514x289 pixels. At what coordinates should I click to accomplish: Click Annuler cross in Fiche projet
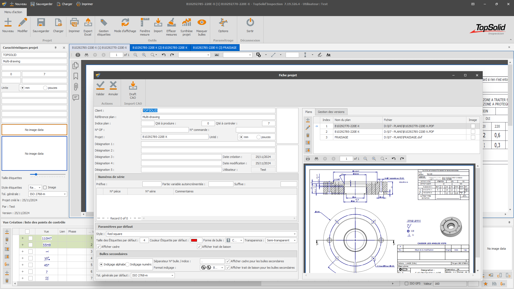(113, 88)
